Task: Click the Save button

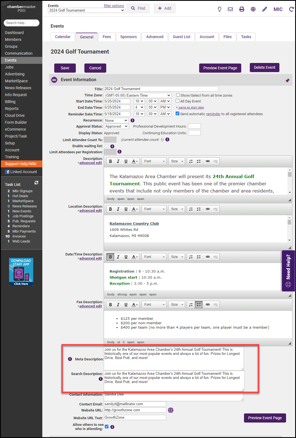Action: tap(65, 68)
